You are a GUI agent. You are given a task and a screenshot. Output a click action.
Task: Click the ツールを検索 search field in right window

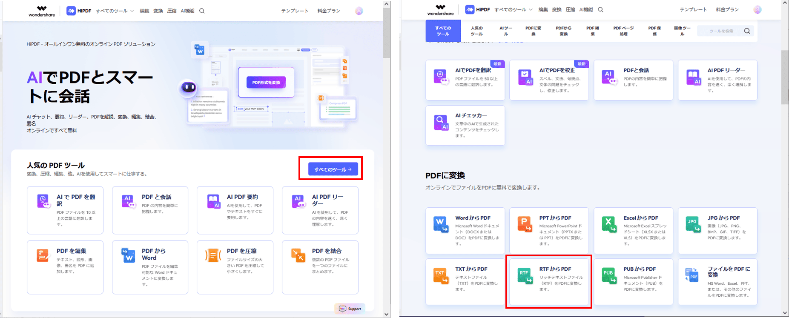click(725, 31)
